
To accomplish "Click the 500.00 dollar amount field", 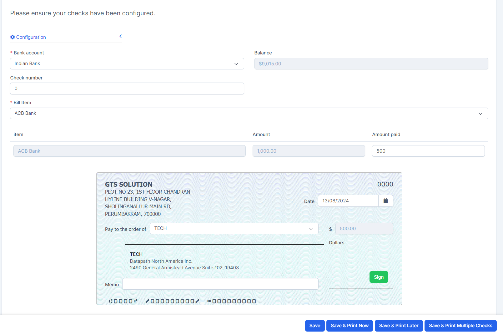I will pyautogui.click(x=364, y=229).
